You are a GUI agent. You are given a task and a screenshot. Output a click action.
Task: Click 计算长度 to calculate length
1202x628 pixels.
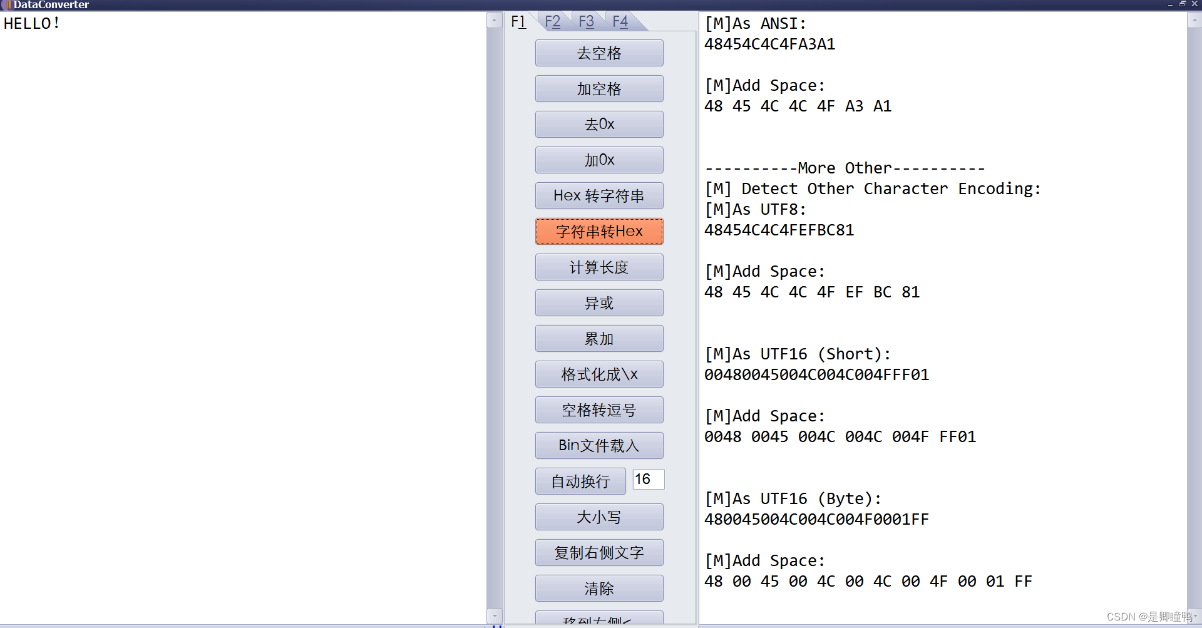[x=598, y=267]
